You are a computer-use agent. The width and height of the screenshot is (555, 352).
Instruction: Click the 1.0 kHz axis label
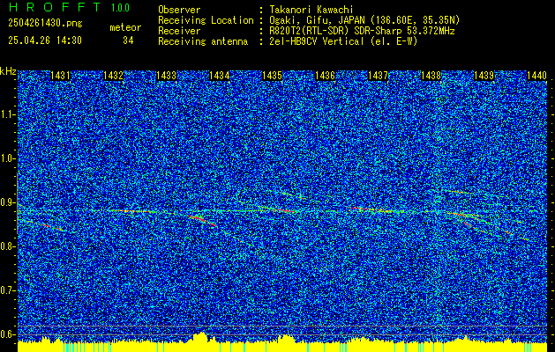coord(6,158)
